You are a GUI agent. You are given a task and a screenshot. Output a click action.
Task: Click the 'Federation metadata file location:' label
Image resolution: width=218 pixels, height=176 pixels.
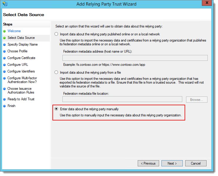click(86, 94)
